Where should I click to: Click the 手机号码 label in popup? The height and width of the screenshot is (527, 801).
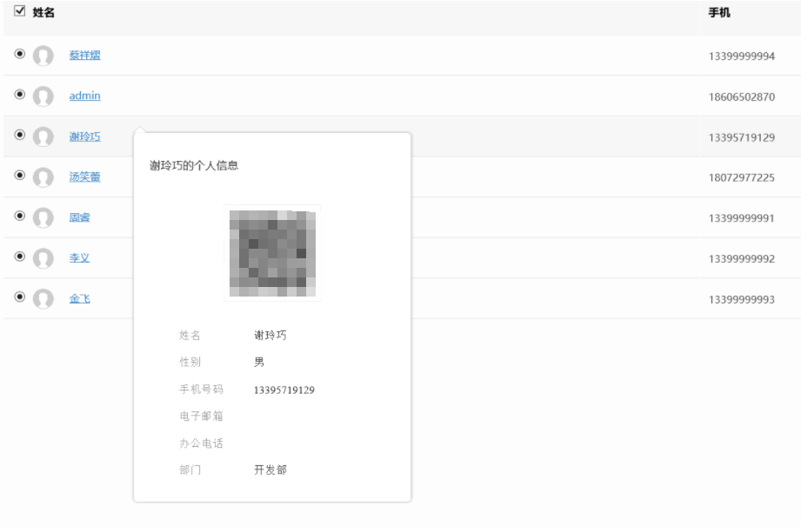201,389
